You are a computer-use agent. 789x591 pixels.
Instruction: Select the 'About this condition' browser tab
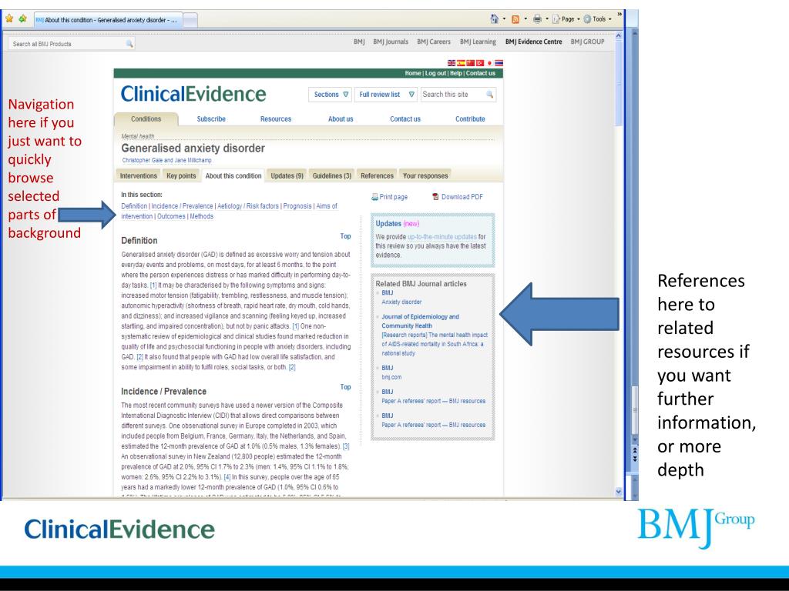point(108,20)
